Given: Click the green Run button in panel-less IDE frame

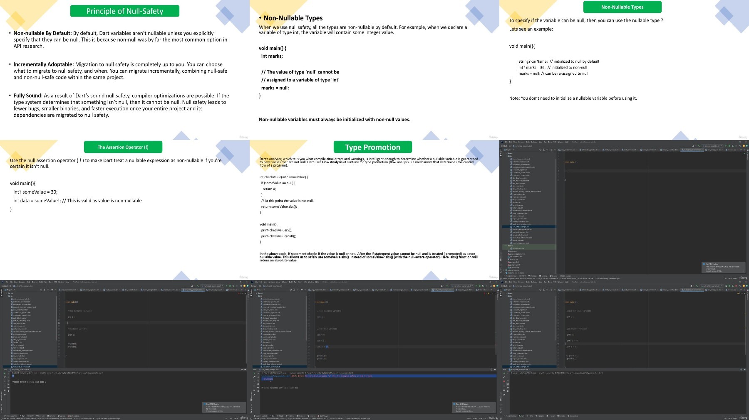Looking at the screenshot, I should coord(726,146).
